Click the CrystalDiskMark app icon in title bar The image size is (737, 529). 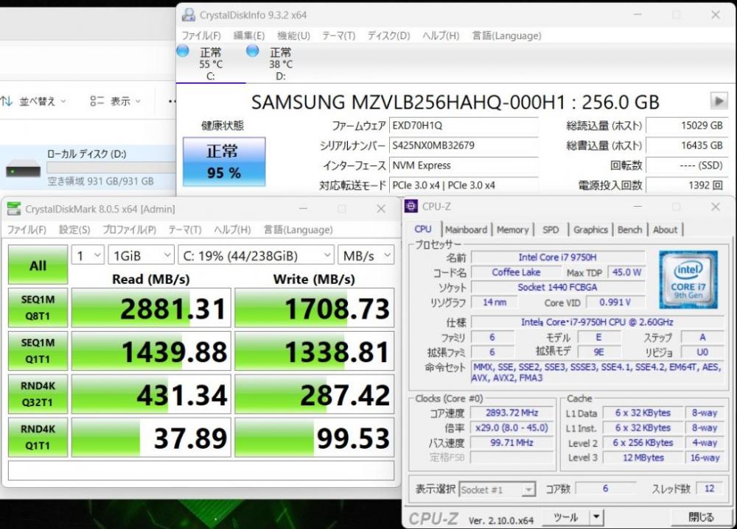(x=13, y=209)
